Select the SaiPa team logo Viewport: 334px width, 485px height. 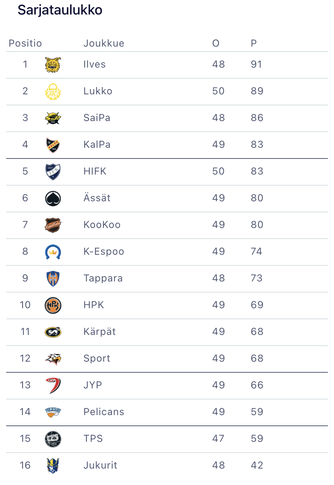pos(53,118)
